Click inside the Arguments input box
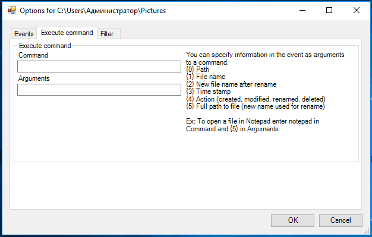Image resolution: width=372 pixels, height=237 pixels. click(x=99, y=90)
